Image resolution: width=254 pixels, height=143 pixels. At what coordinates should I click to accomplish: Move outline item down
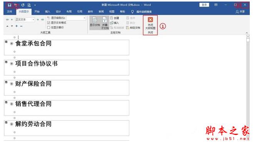click(12, 26)
